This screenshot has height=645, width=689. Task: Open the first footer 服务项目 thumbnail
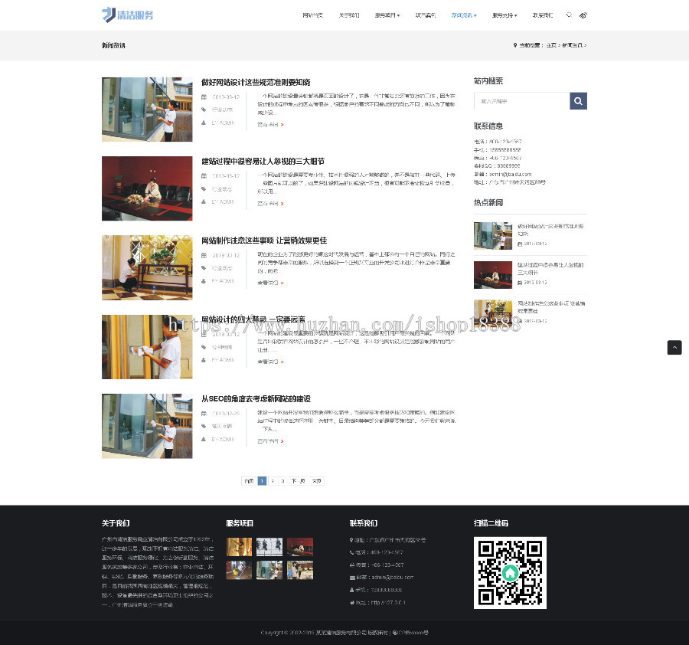click(x=239, y=547)
